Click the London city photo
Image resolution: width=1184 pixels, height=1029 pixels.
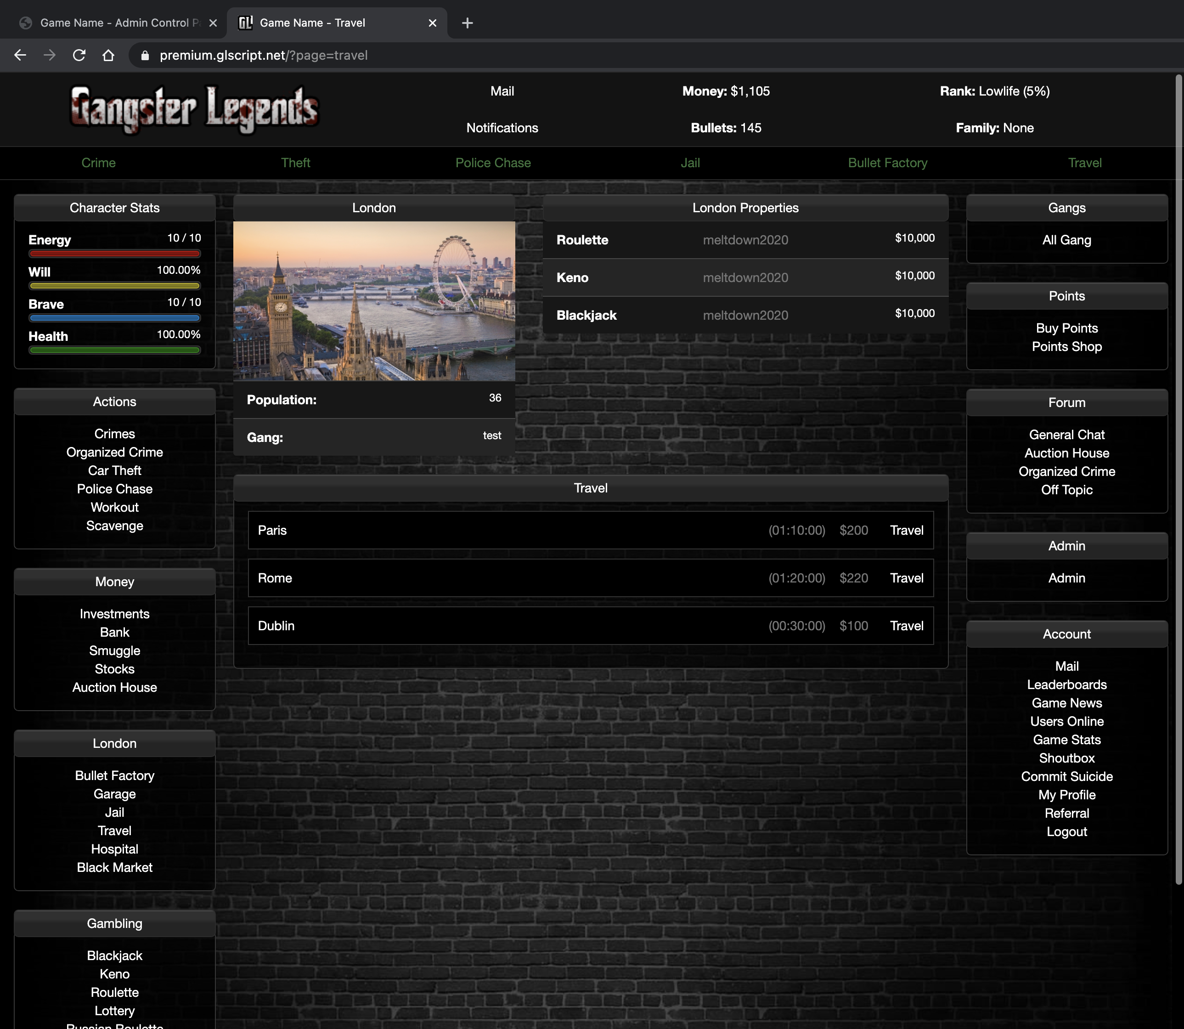[374, 301]
